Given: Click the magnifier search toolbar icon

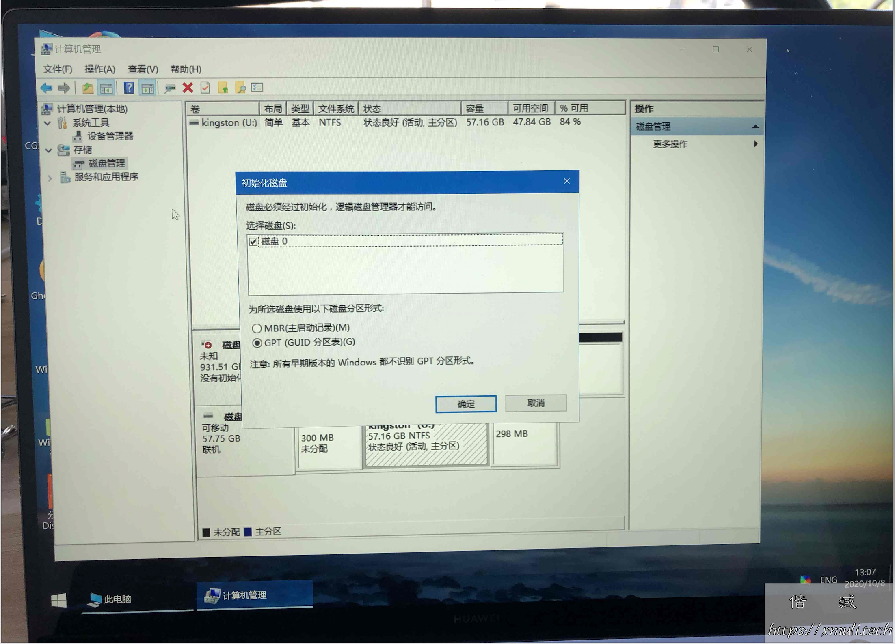Looking at the screenshot, I should click(x=240, y=88).
